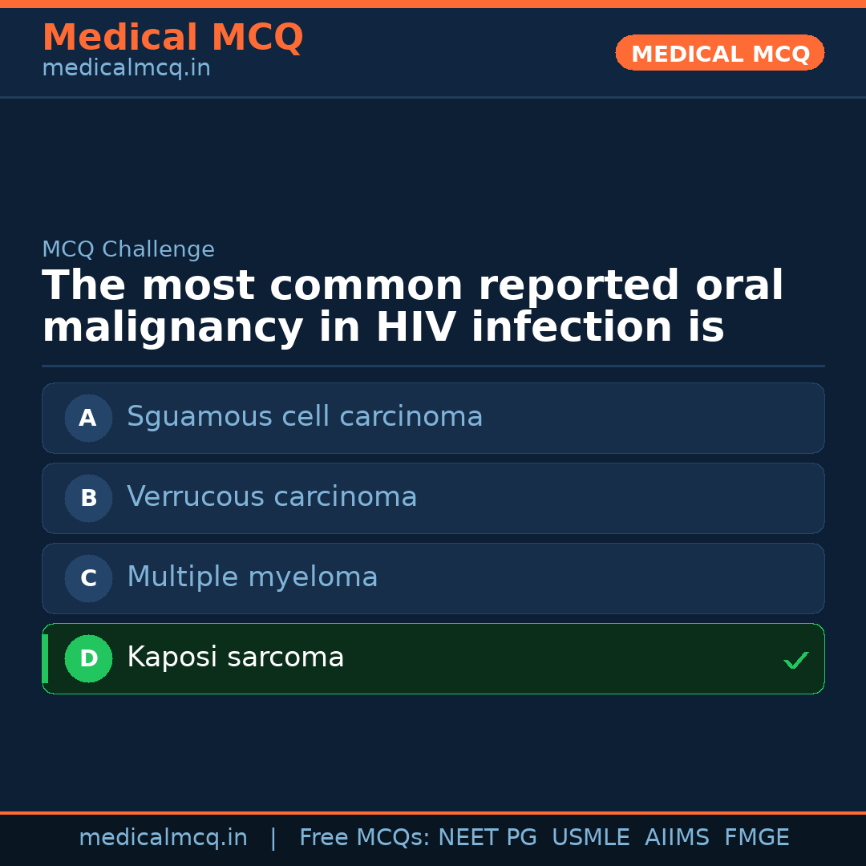
Task: Open the medicalmcq.in link under the header title
Action: [126, 69]
